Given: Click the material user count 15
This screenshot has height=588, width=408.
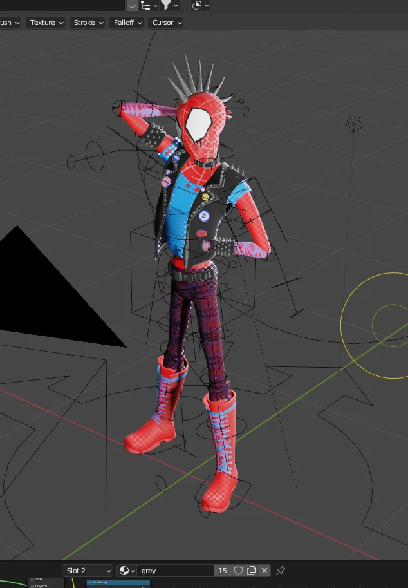Looking at the screenshot, I should [222, 571].
